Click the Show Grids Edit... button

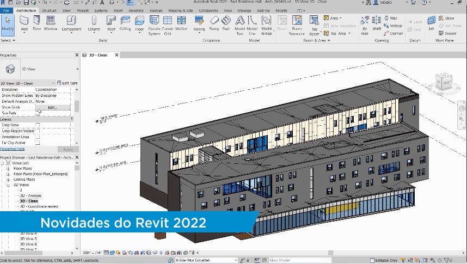(53, 108)
